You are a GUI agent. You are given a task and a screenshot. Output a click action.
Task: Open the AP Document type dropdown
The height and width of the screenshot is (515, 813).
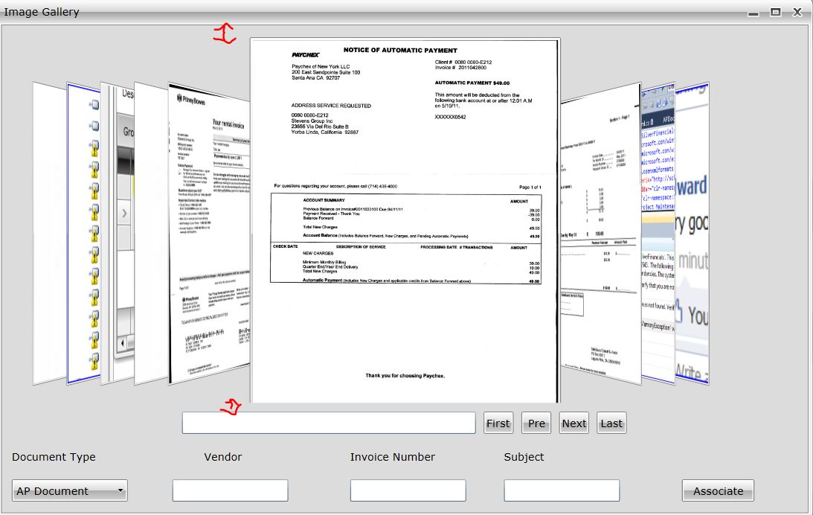[69, 490]
